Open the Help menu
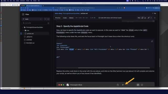 [x=39, y=1]
